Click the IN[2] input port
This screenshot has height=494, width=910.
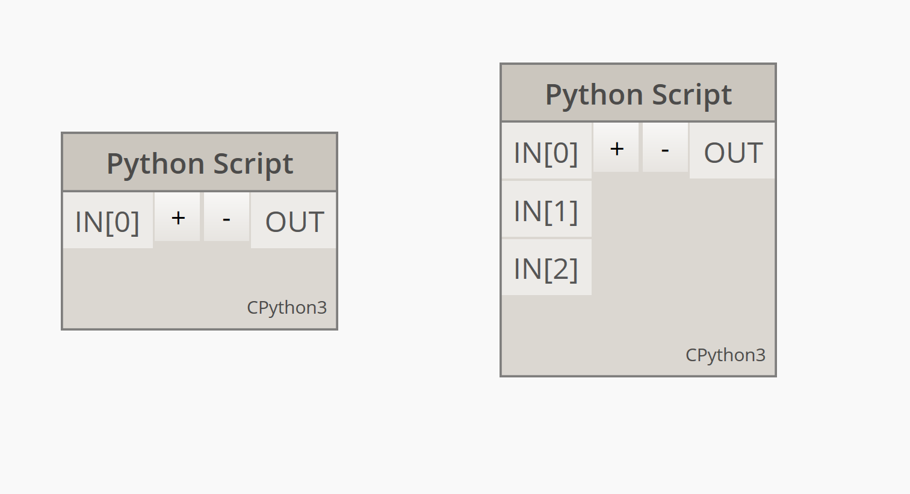point(546,268)
